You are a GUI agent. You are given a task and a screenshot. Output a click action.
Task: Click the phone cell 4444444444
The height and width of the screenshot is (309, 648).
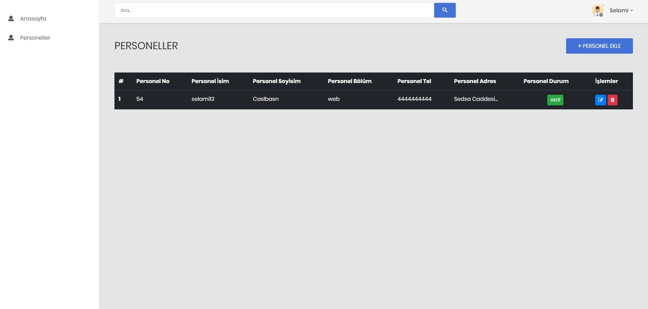414,99
